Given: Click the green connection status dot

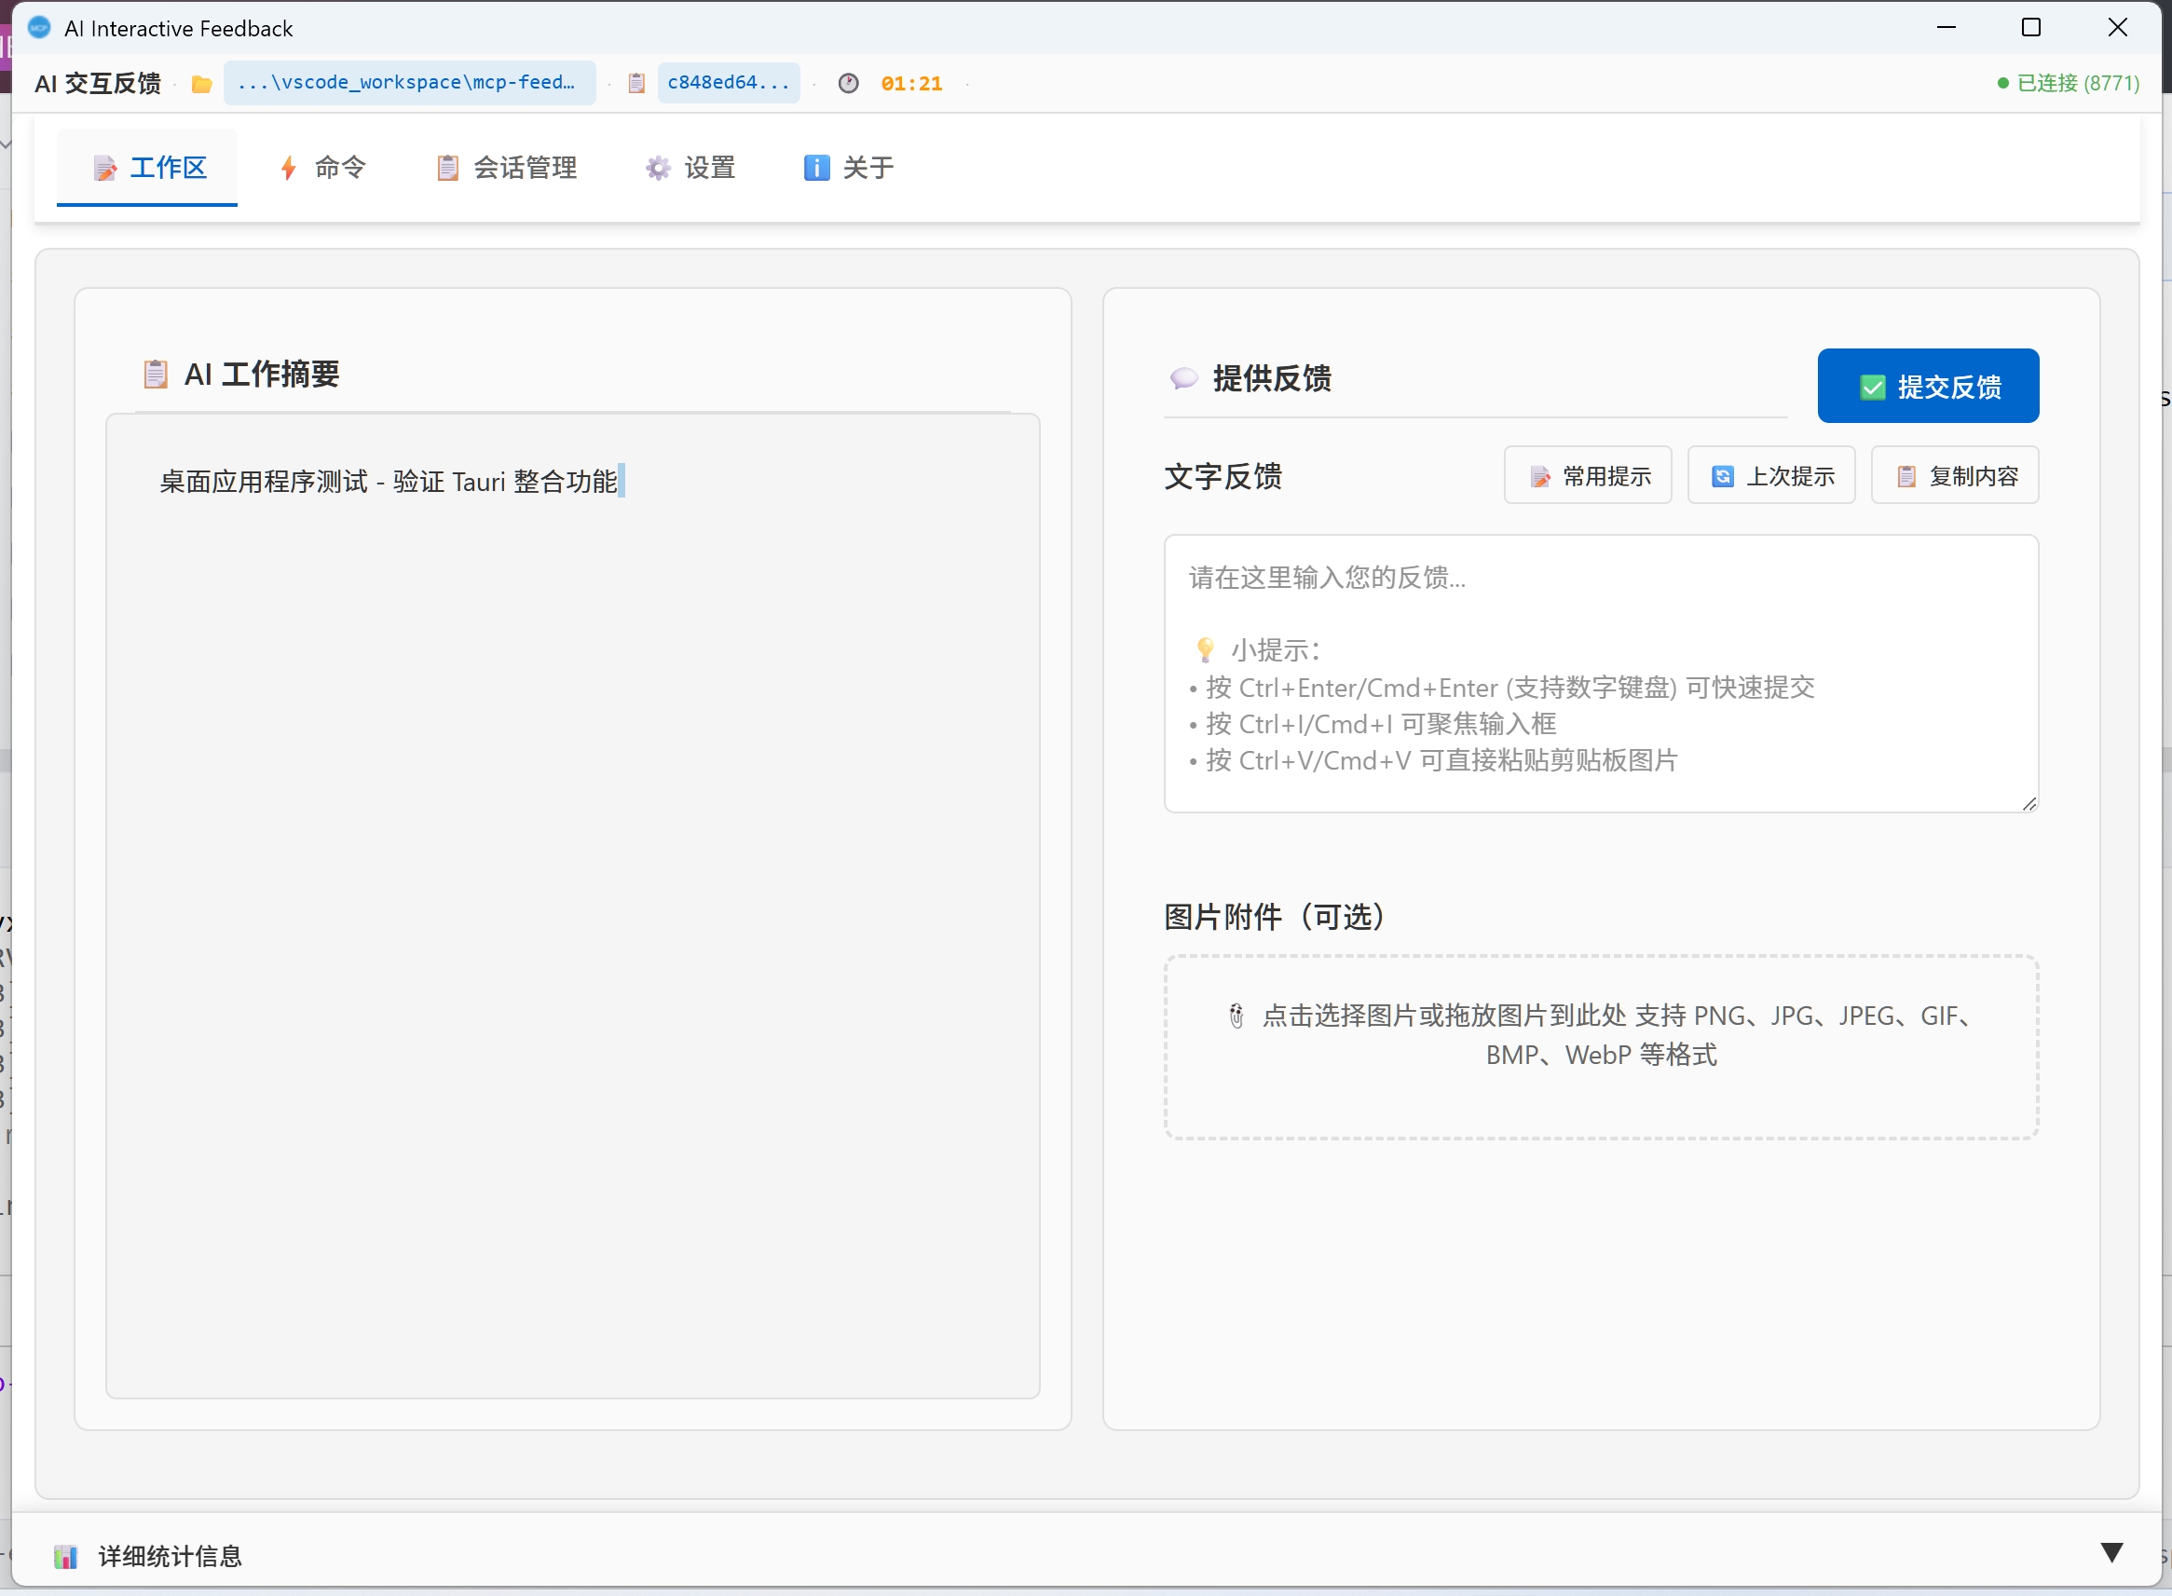Looking at the screenshot, I should 2003,83.
